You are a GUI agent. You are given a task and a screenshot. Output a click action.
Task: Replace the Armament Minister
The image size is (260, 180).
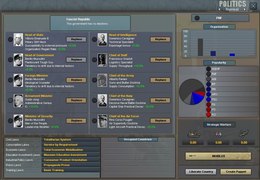(76, 100)
